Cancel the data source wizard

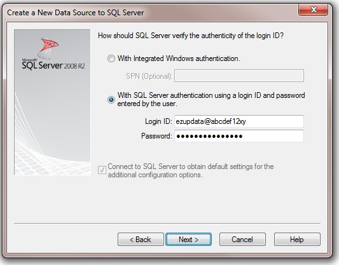point(242,240)
